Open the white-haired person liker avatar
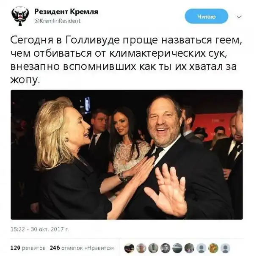 [x=141, y=248]
